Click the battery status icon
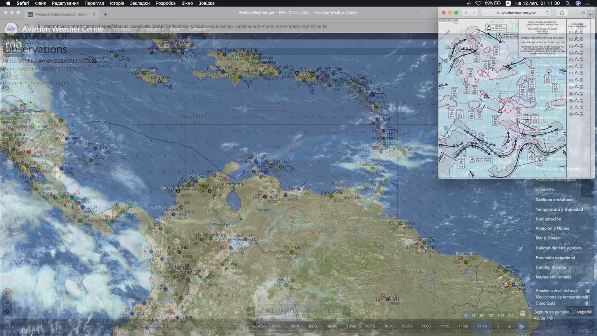The height and width of the screenshot is (336, 597). 498,3
